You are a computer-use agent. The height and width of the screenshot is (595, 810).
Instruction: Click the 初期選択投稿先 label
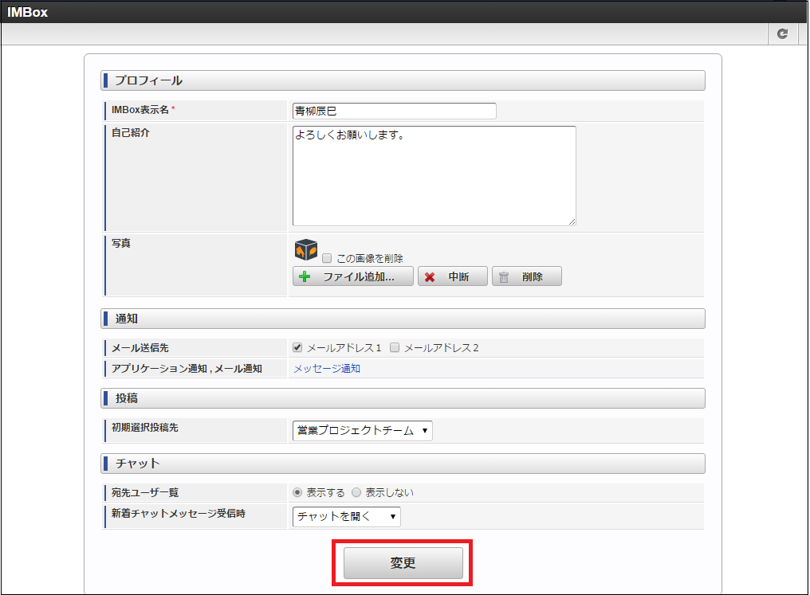[144, 427]
